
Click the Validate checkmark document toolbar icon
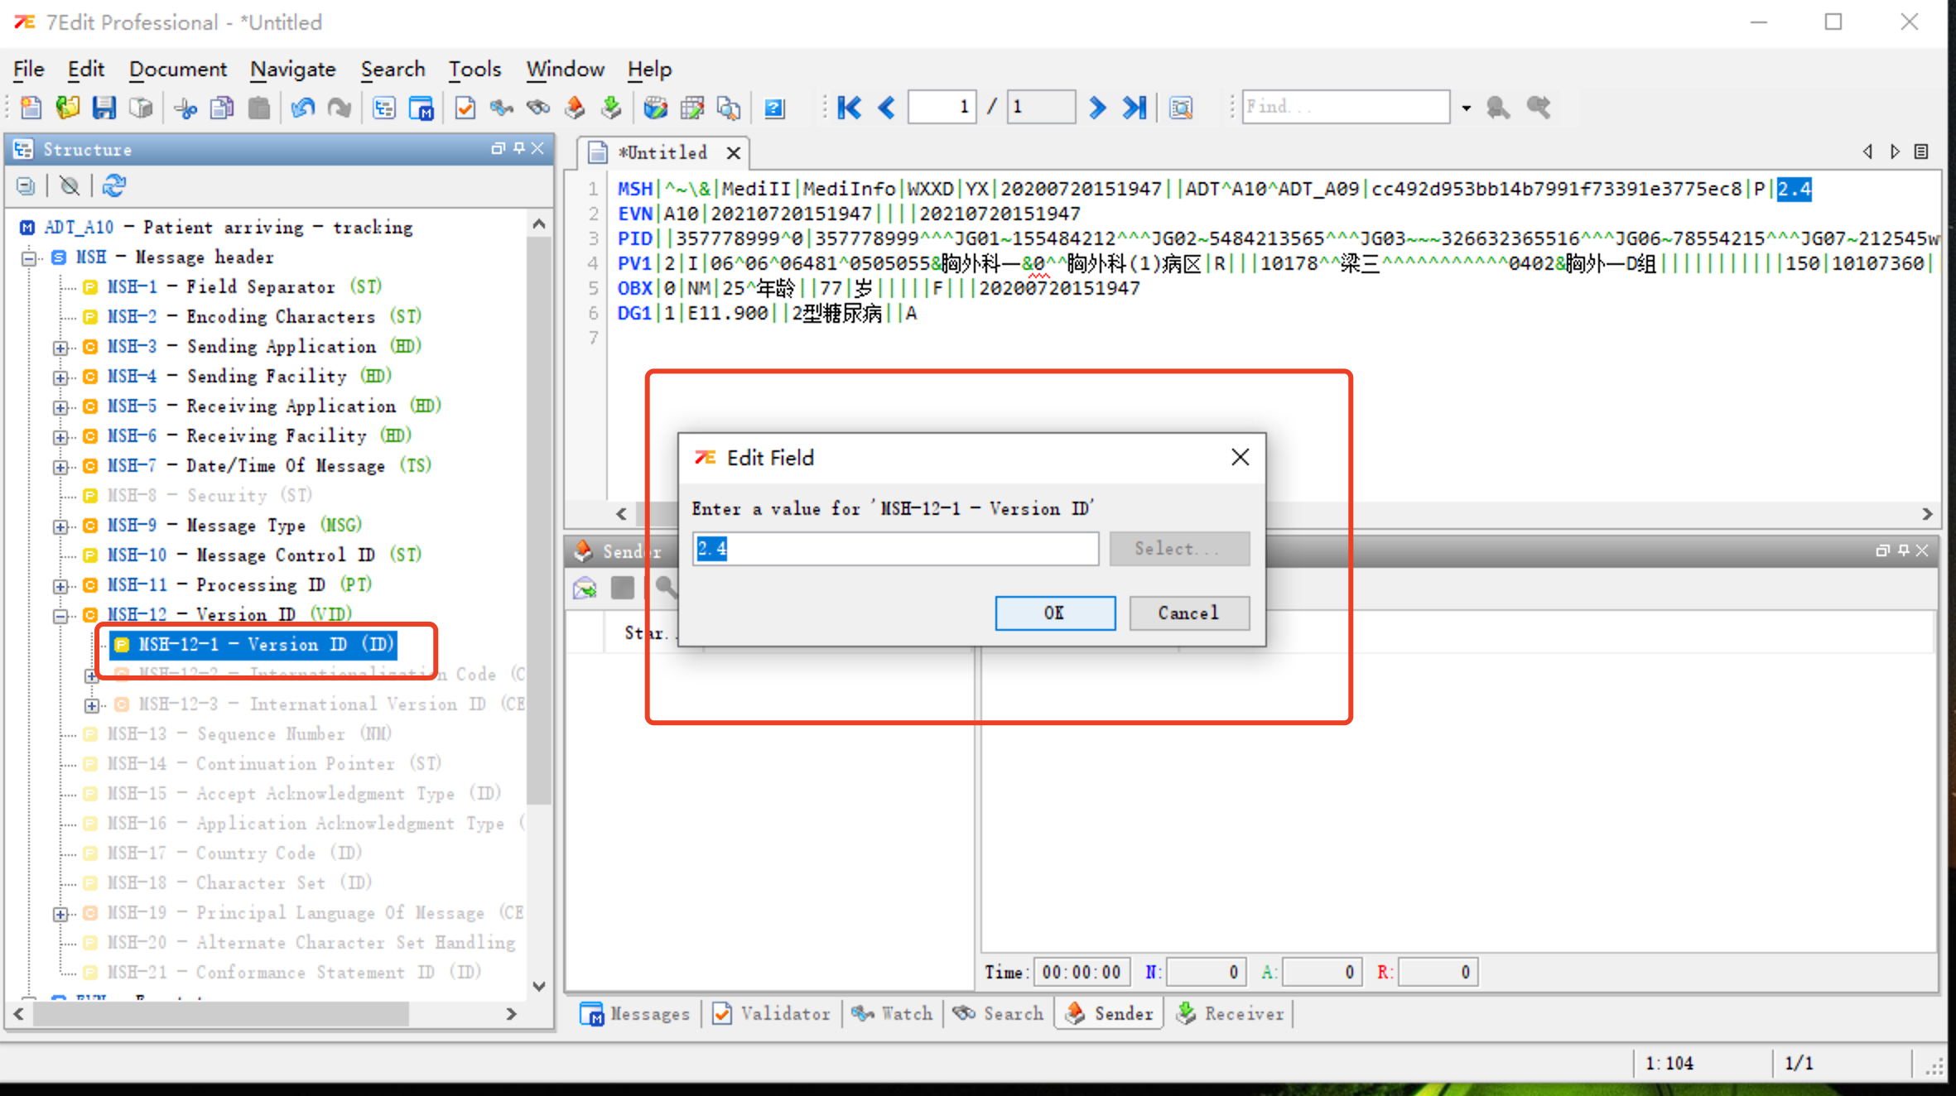click(465, 108)
